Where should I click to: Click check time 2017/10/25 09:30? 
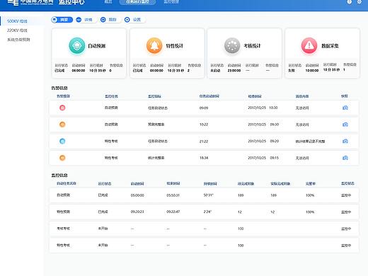(x=263, y=125)
